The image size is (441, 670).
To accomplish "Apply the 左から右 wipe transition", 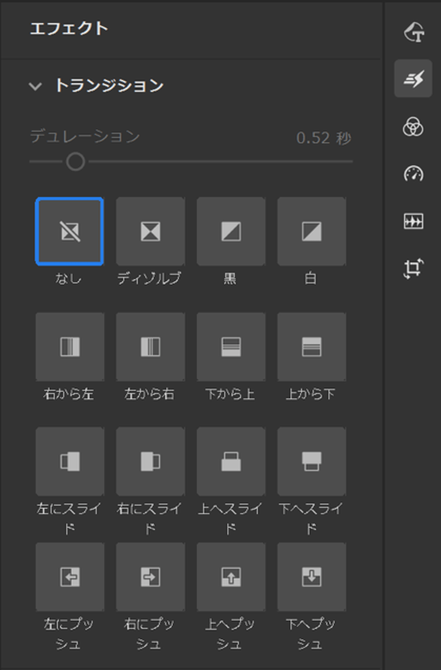I will (150, 347).
